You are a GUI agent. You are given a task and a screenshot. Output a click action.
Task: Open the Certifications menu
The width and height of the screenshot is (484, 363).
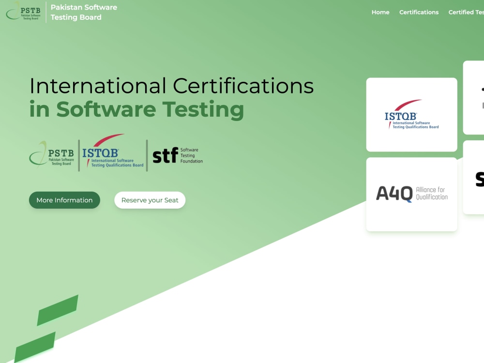[419, 12]
